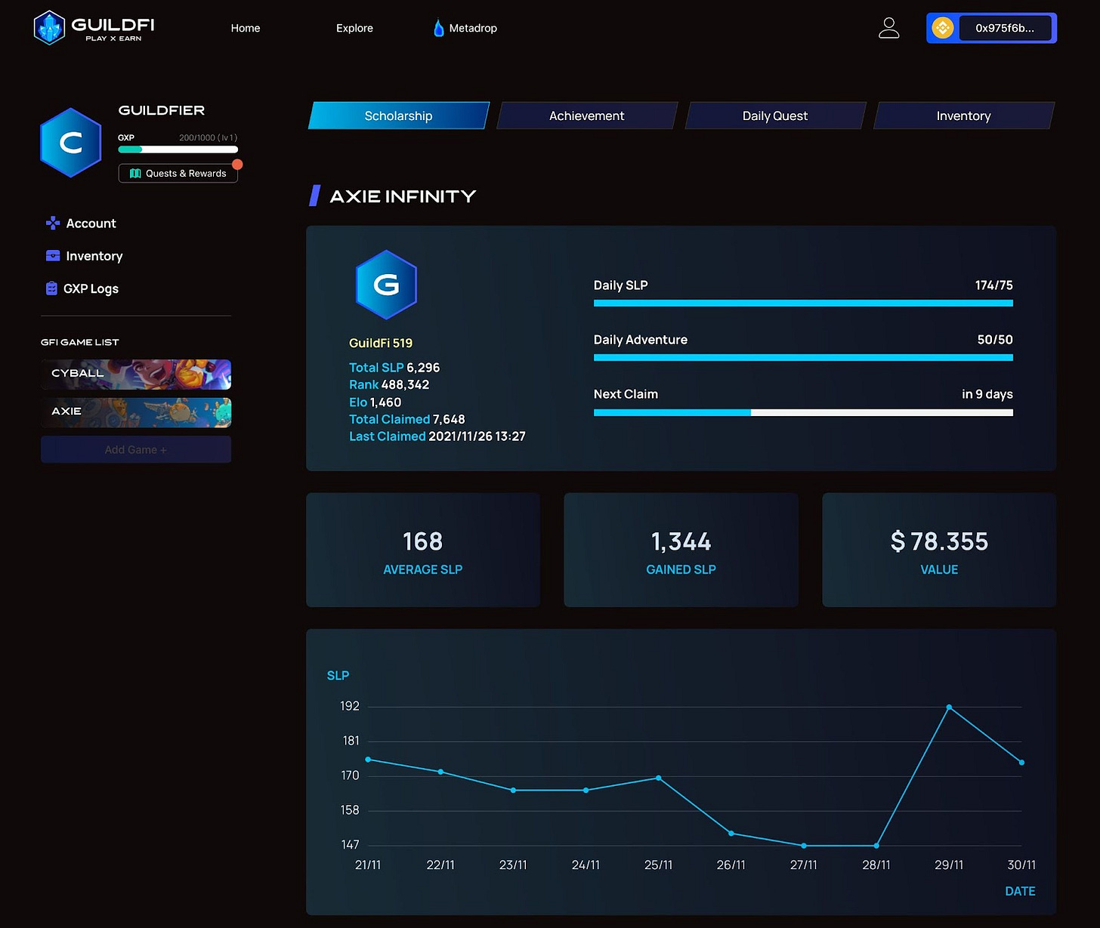
Task: Click the 'AXIE INFINITY' heading
Action: click(x=403, y=196)
